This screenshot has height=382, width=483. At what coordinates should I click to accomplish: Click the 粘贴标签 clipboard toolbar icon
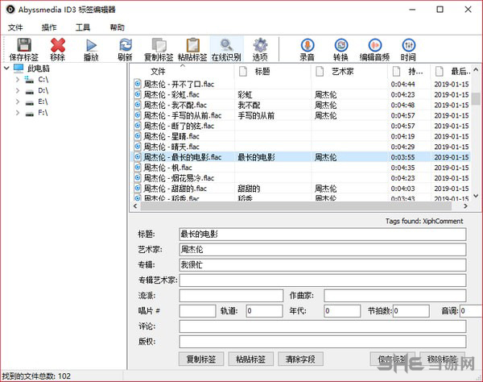click(x=193, y=45)
